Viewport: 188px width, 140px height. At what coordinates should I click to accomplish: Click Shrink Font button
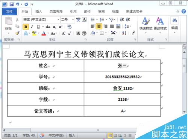click(70, 33)
